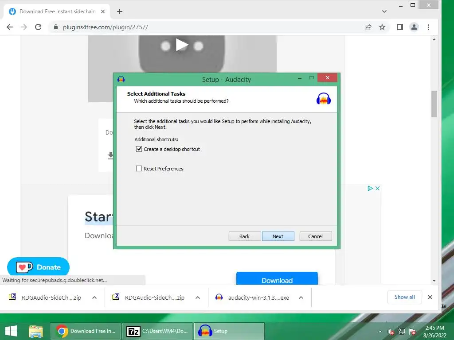The image size is (454, 340).
Task: Expand options for second RDGAudio zip
Action: tap(198, 297)
